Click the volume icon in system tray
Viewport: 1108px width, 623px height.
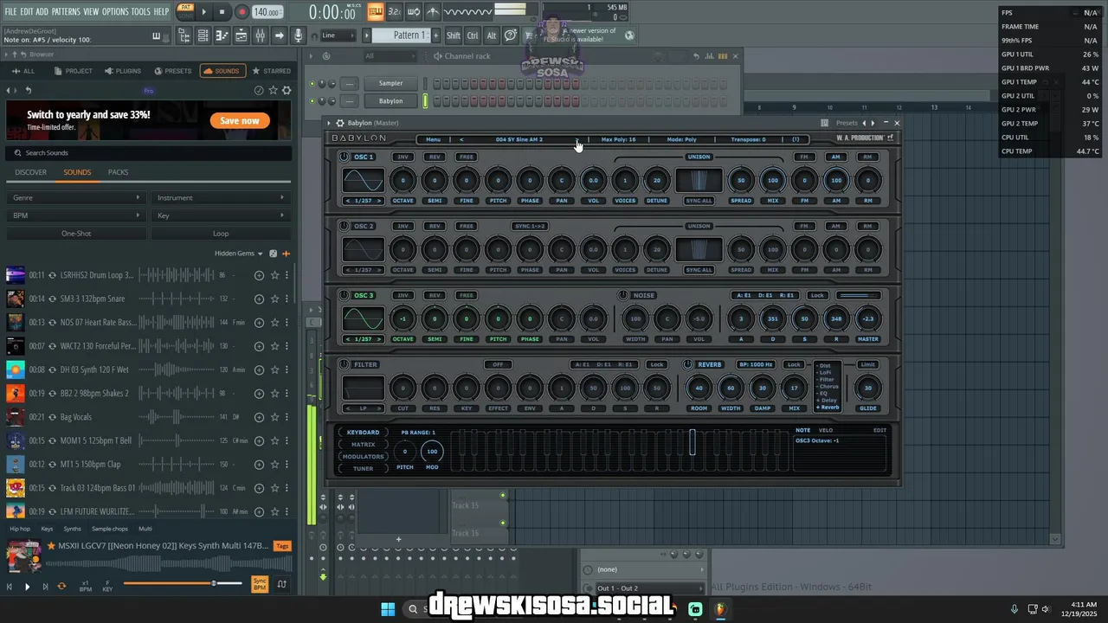click(1045, 609)
